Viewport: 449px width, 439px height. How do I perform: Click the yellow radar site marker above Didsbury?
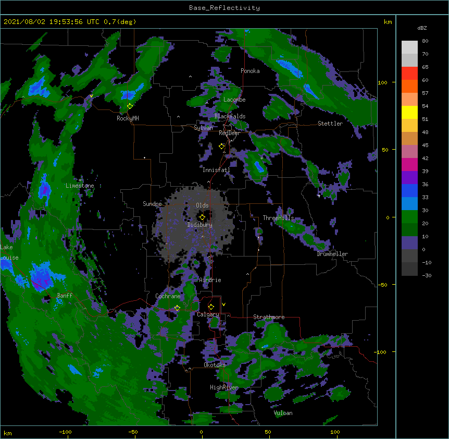202,217
